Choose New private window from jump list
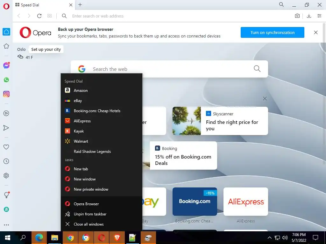Screen dimensions: 326x244 pyautogui.click(x=102, y=189)
